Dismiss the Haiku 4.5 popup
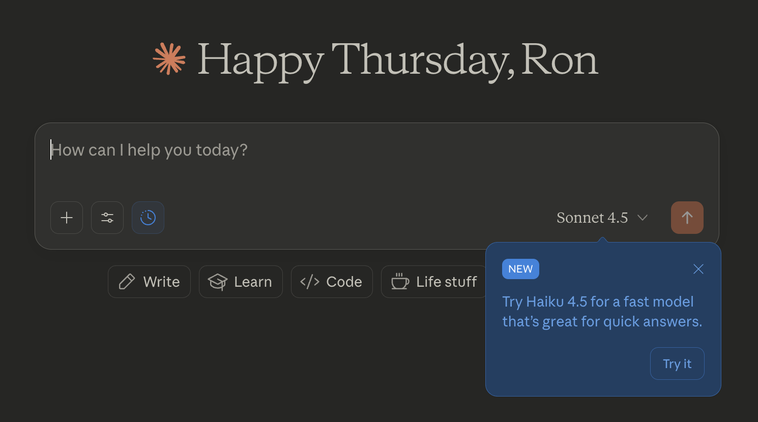Image resolution: width=758 pixels, height=422 pixels. click(x=698, y=269)
